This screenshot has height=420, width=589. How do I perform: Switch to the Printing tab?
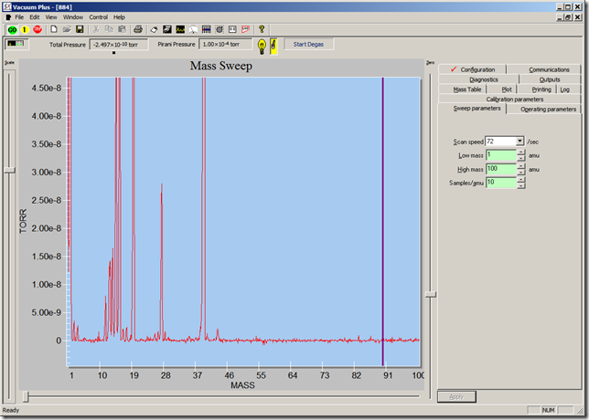(x=537, y=89)
